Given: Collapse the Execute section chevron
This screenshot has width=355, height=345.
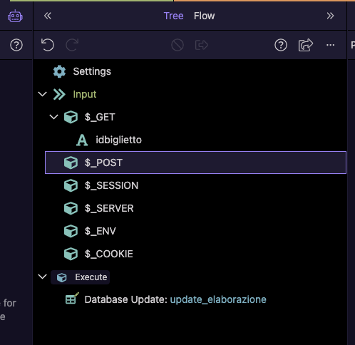Looking at the screenshot, I should pos(43,277).
